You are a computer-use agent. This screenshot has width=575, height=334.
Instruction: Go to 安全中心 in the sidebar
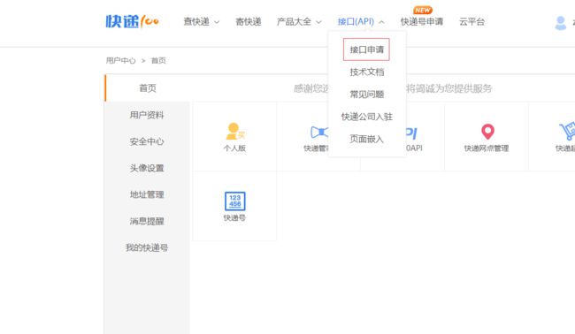147,141
